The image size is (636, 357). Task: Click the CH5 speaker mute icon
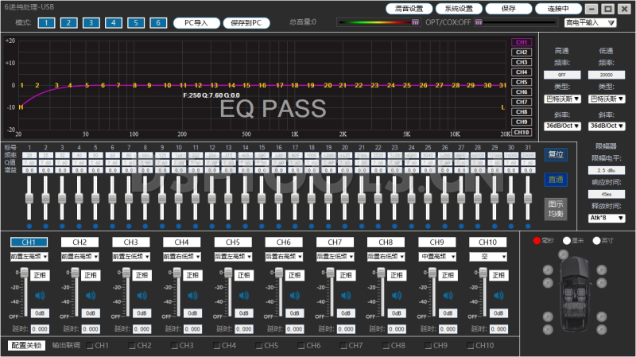pos(244,296)
